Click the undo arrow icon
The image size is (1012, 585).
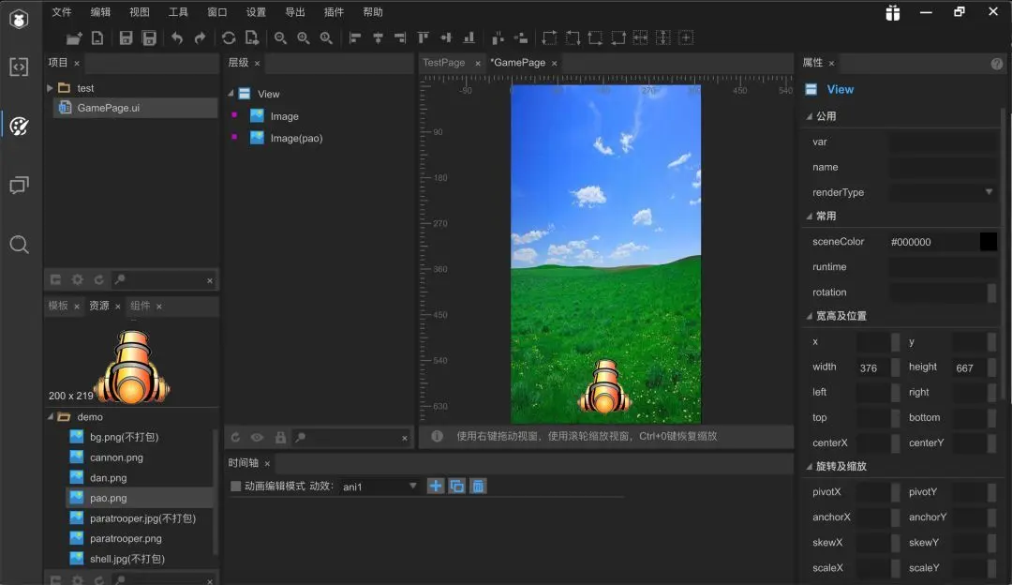(177, 37)
